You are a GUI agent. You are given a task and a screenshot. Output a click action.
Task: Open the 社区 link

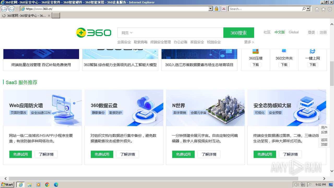tap(267, 32)
